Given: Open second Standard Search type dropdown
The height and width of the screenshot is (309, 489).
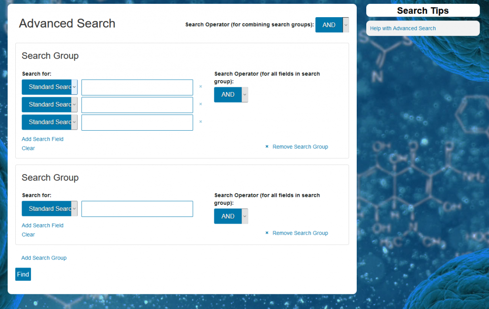Looking at the screenshot, I should (x=50, y=105).
